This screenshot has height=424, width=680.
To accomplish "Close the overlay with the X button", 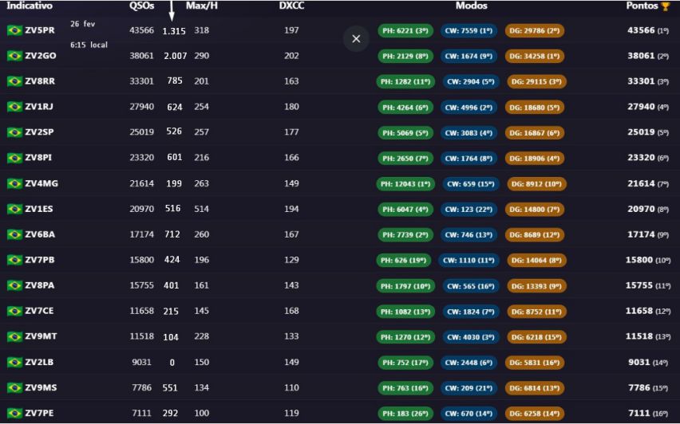I will click(356, 38).
